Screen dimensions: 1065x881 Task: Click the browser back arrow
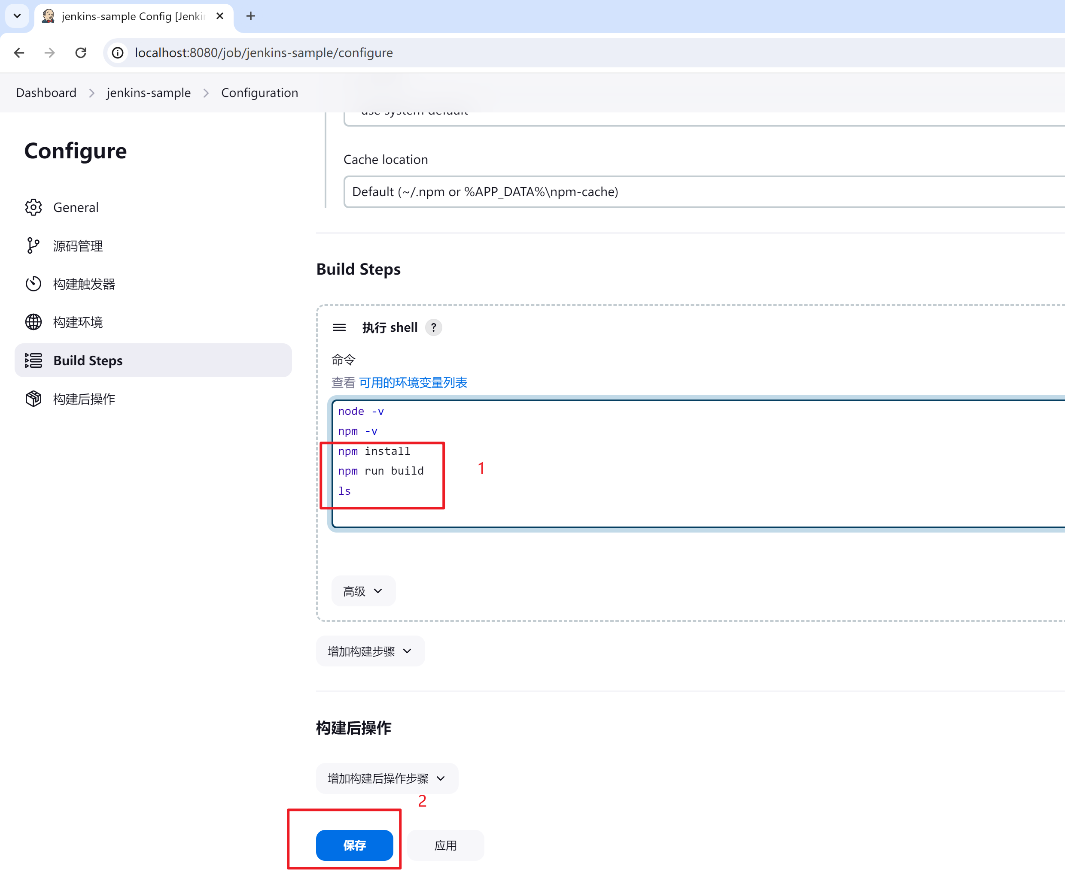click(x=19, y=53)
